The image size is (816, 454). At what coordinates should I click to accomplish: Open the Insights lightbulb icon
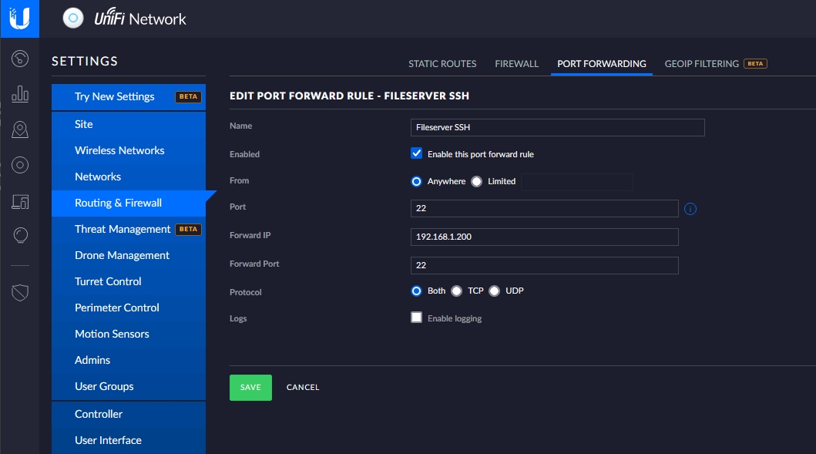point(20,235)
